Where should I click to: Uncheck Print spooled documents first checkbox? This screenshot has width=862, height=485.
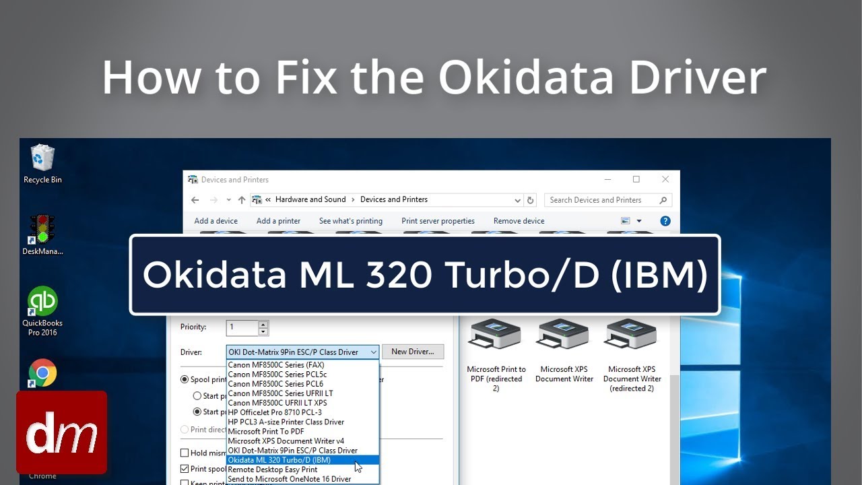click(185, 469)
